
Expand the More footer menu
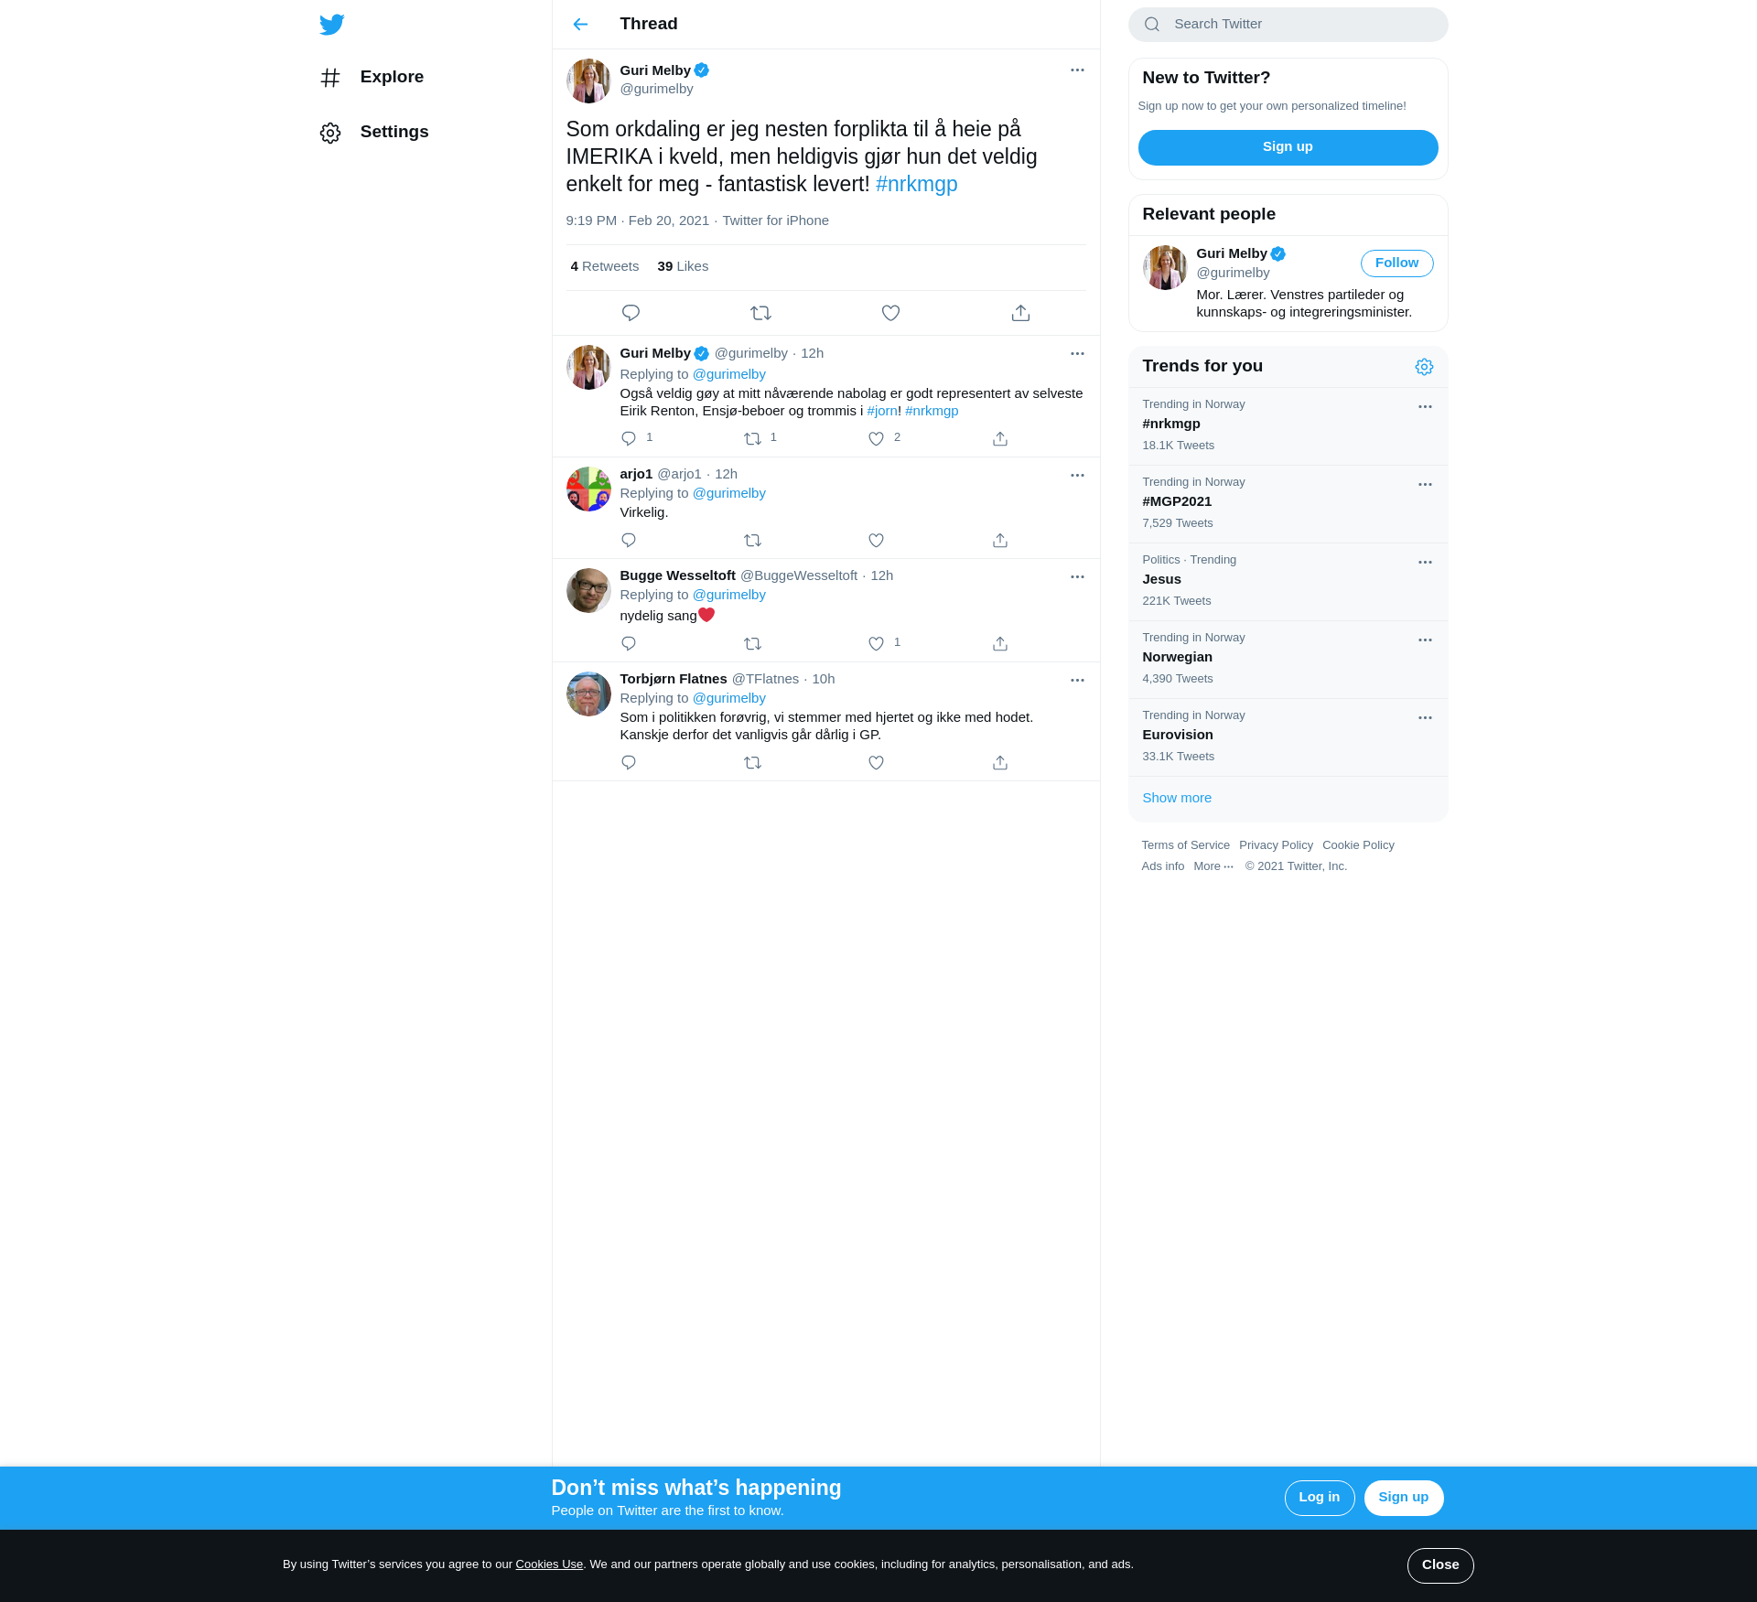point(1213,866)
